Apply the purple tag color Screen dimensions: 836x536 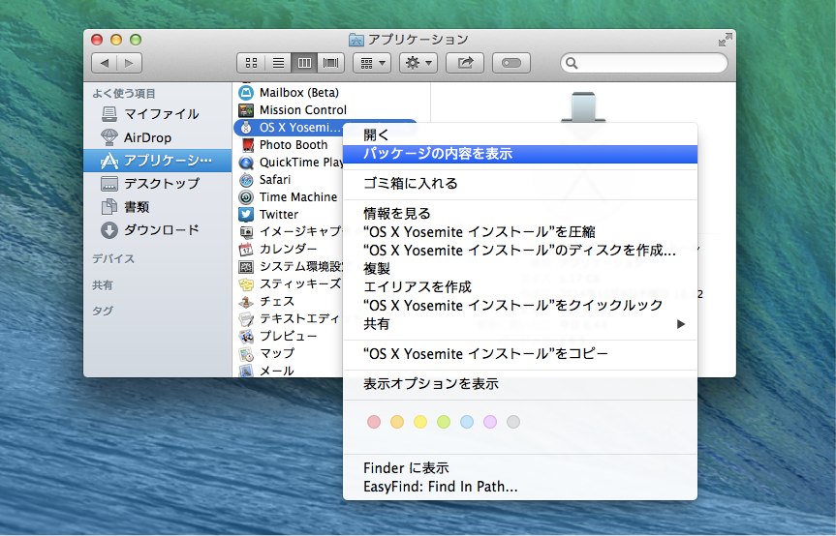pos(490,422)
